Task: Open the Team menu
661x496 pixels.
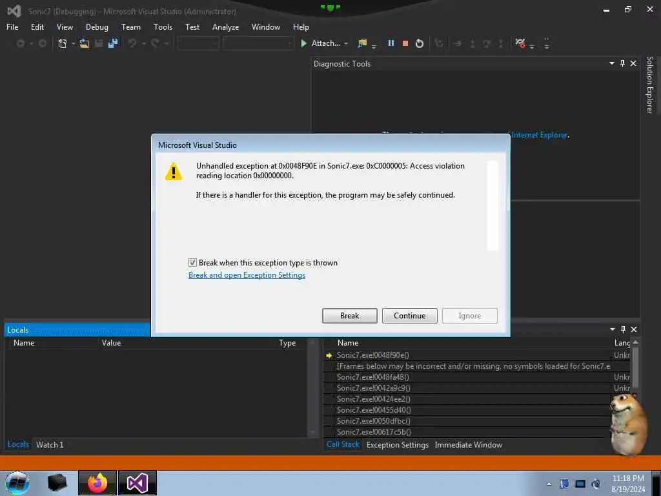Action: 130,27
